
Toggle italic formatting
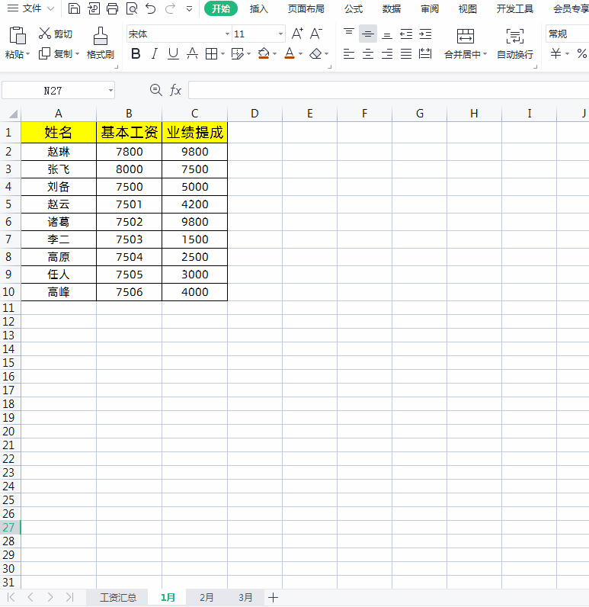click(155, 54)
